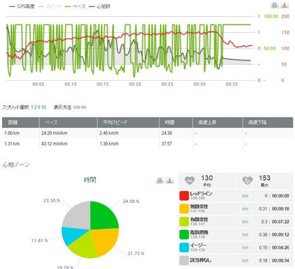Toggle the green pace series in legend
Screen dimensions: 295x269
coord(75,7)
